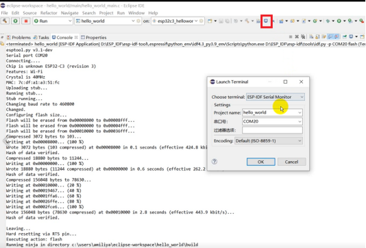Click the Clear Console icon

coord(311,36)
